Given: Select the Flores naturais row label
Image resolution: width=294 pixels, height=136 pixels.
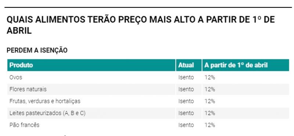Looking at the screenshot, I should point(28,89).
